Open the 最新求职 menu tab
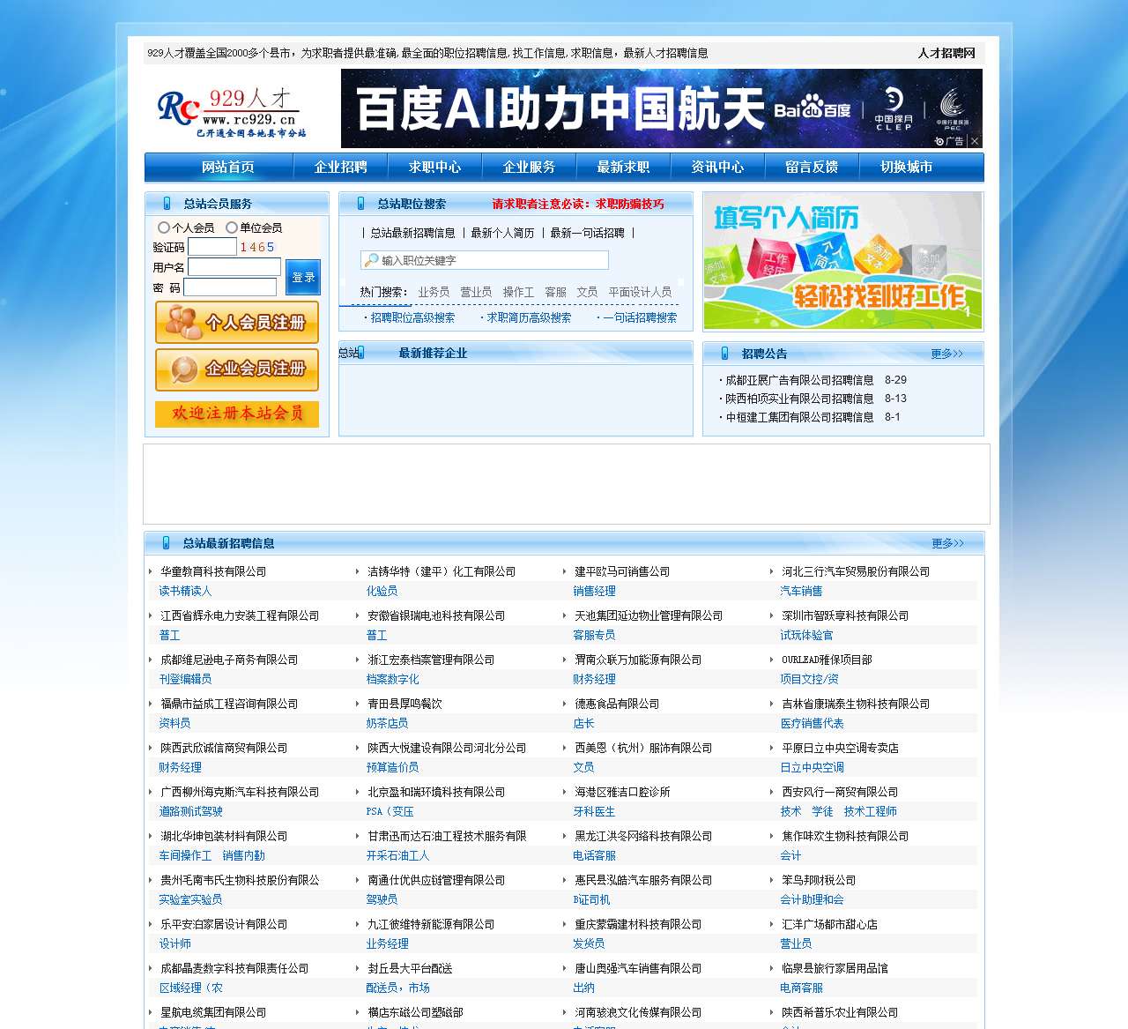This screenshot has width=1128, height=1029. click(x=623, y=168)
